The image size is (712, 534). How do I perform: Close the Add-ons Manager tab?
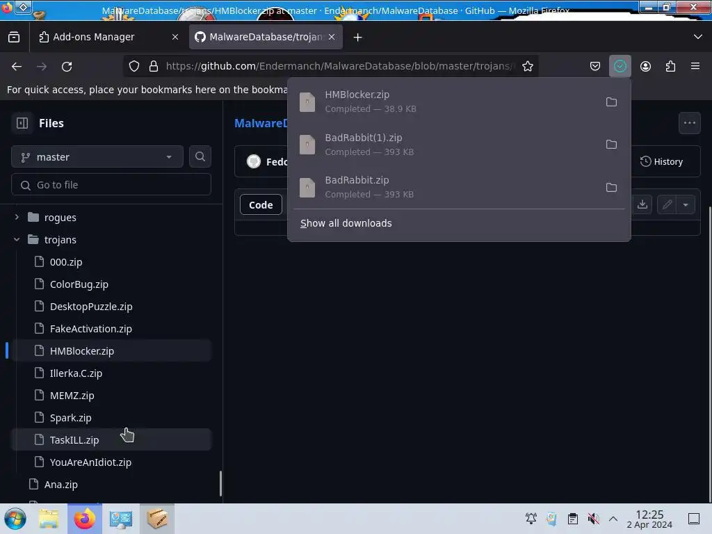(x=175, y=37)
